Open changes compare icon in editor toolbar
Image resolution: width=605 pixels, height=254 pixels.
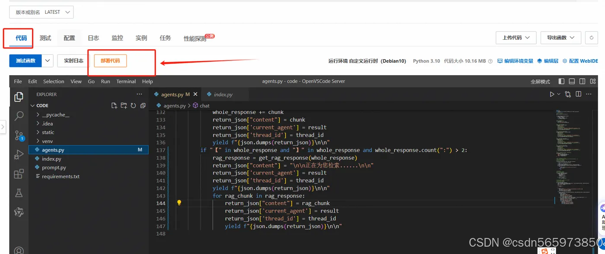(x=568, y=94)
